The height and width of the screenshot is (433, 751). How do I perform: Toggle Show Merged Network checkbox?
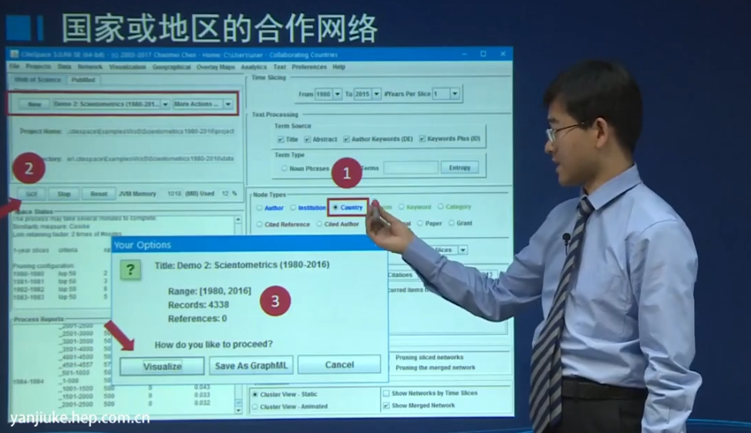coord(386,406)
